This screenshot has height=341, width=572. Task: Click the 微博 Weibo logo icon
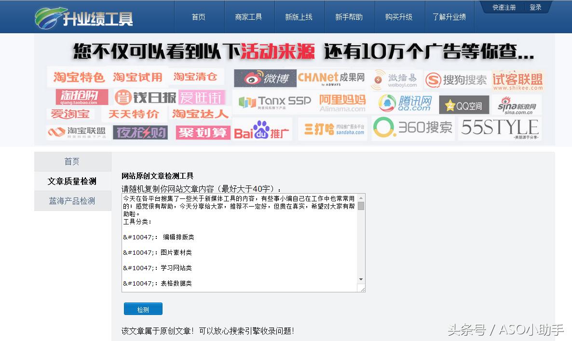[264, 79]
